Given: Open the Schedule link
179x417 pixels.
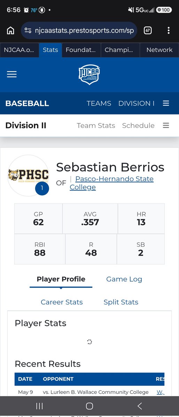Looking at the screenshot, I should [138, 125].
